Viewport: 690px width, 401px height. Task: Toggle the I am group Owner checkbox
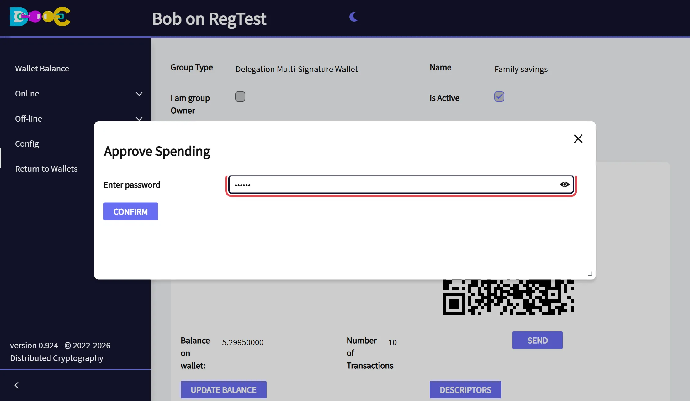(x=240, y=96)
